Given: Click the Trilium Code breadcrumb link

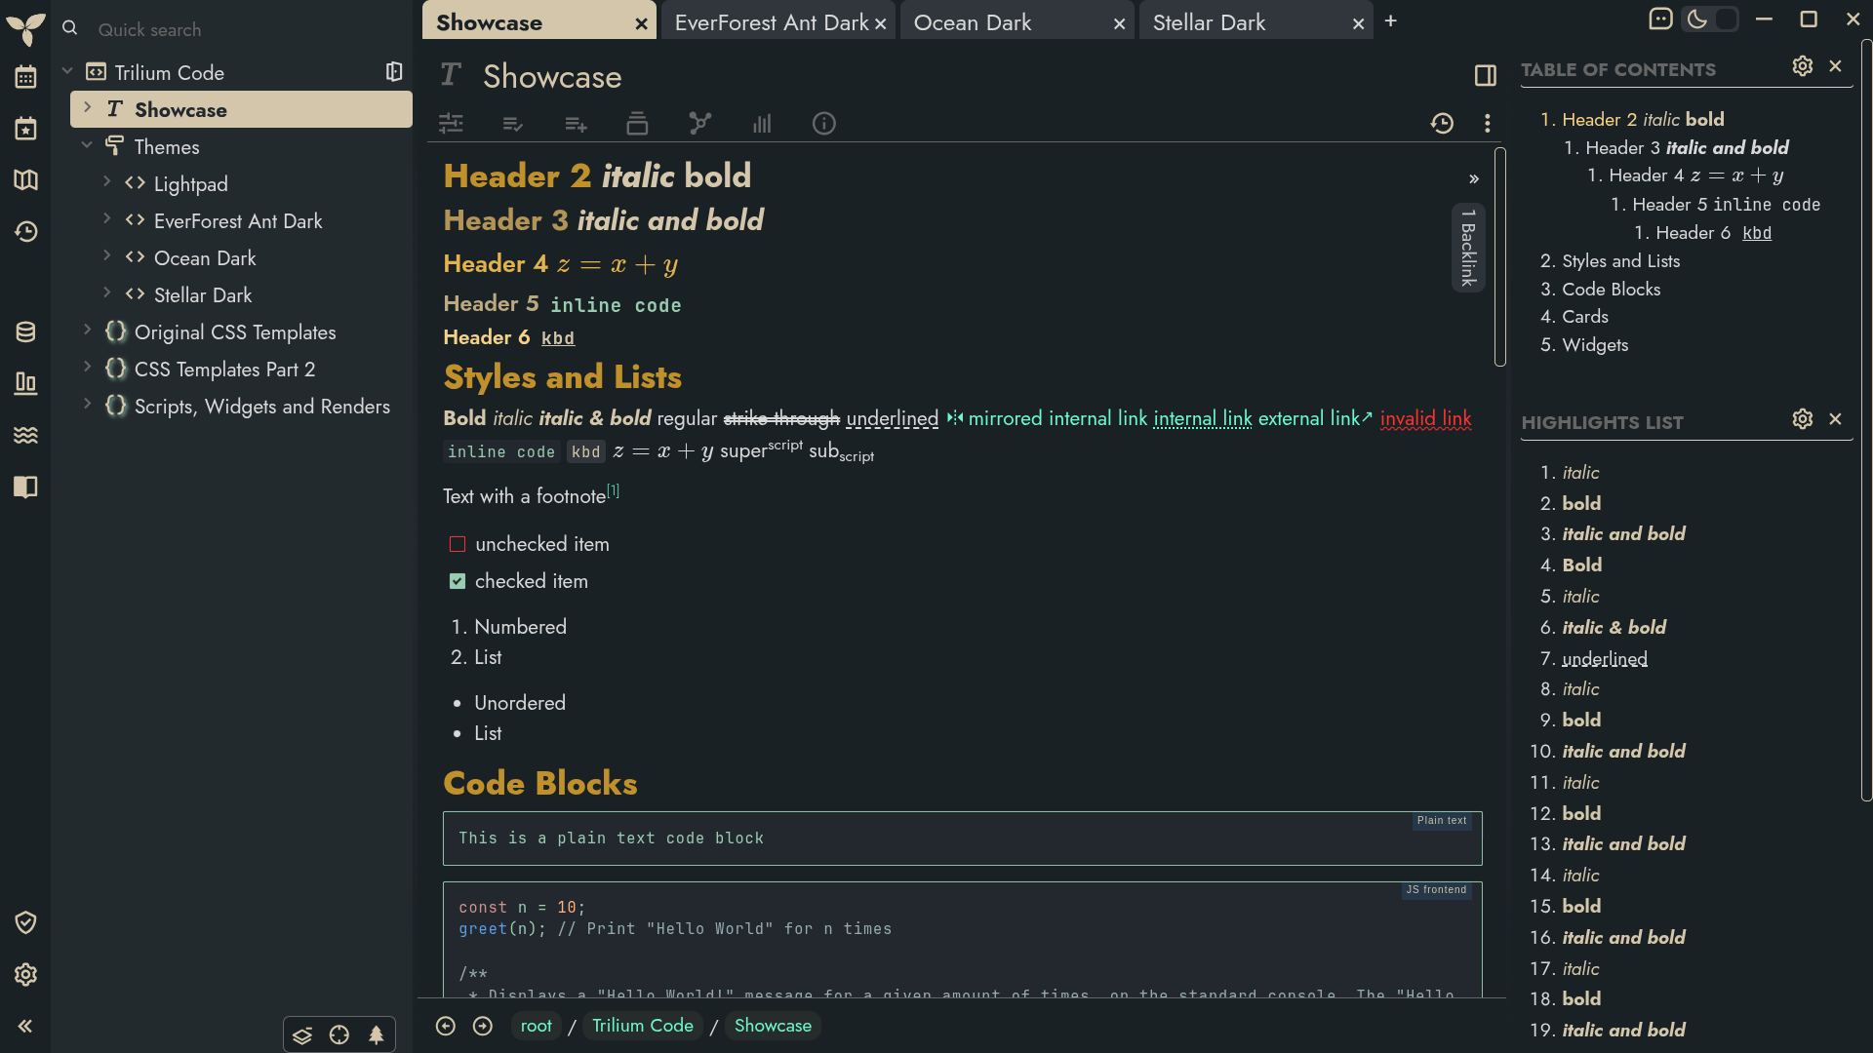Looking at the screenshot, I should (643, 1026).
